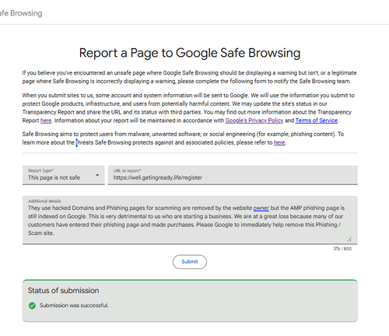Click the highlighted cursor before "hreats"
Viewport: 389px width, 336px height.
[x=76, y=142]
